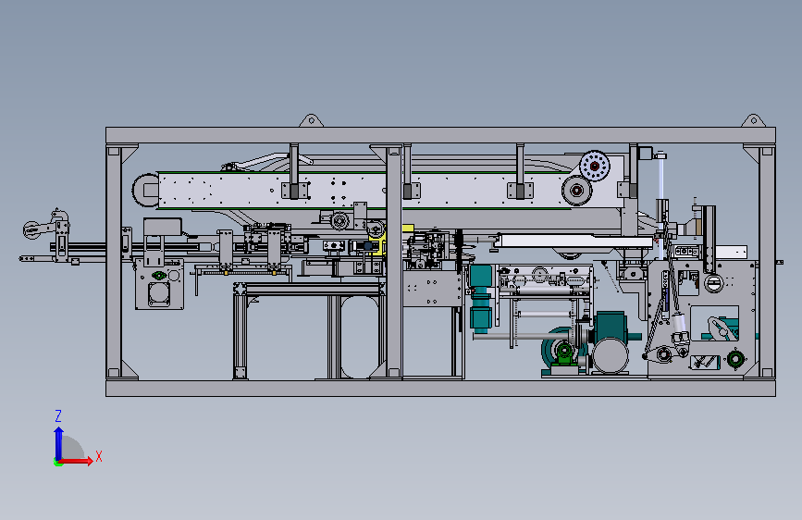Select the center vertical frame post
The image size is (802, 520).
point(394,262)
